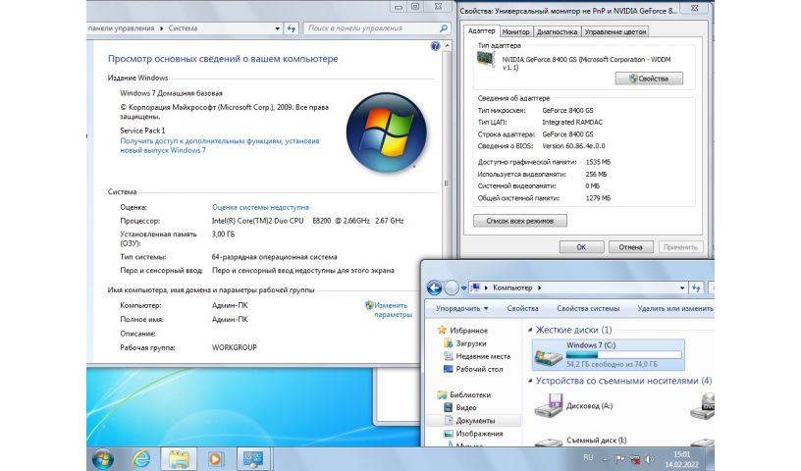
Task: Select the control panel taskbar icon
Action: coord(253,459)
